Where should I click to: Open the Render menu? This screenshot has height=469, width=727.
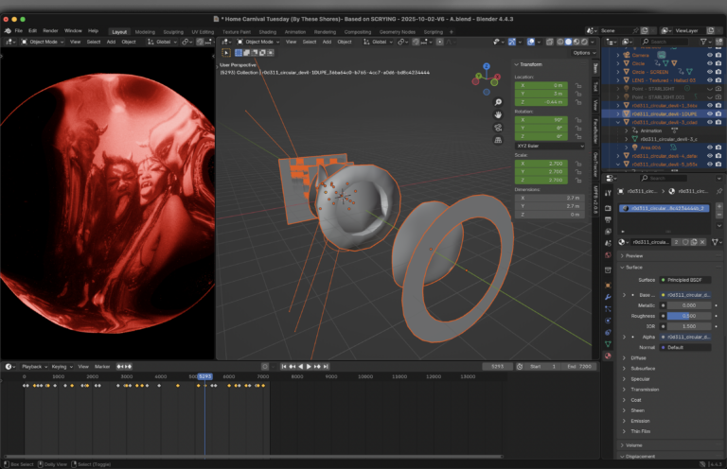(x=50, y=30)
